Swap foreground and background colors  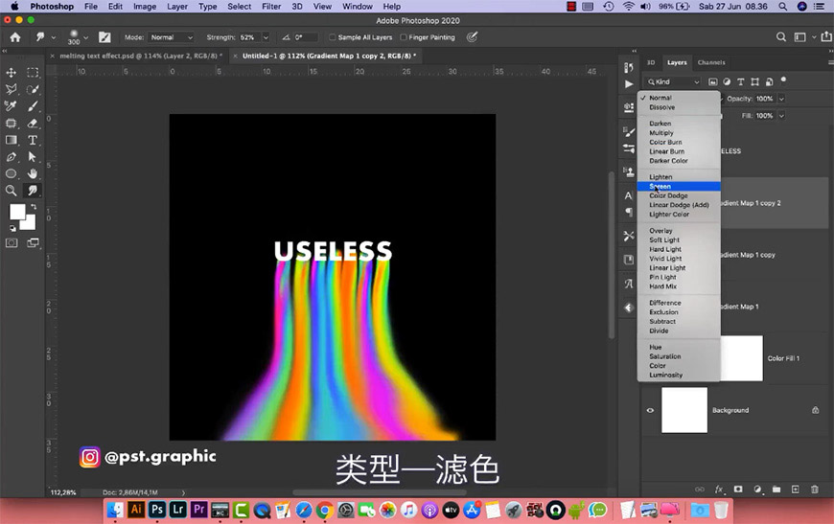pos(34,207)
